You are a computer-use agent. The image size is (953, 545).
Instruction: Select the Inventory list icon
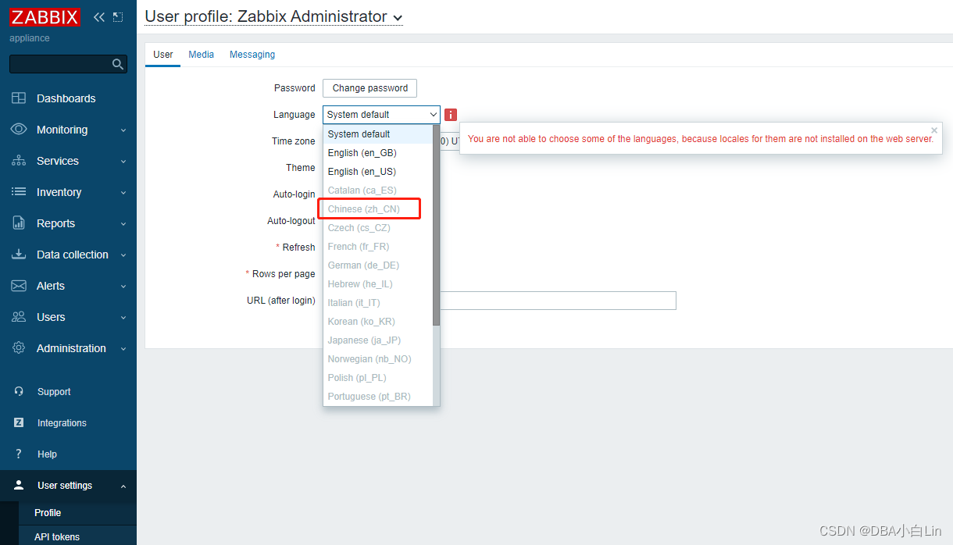[x=19, y=191]
